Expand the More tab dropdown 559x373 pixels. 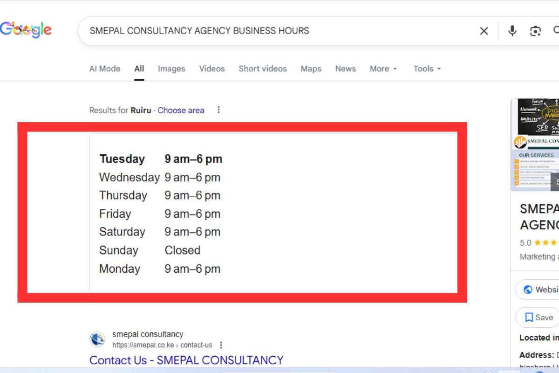[x=382, y=69]
